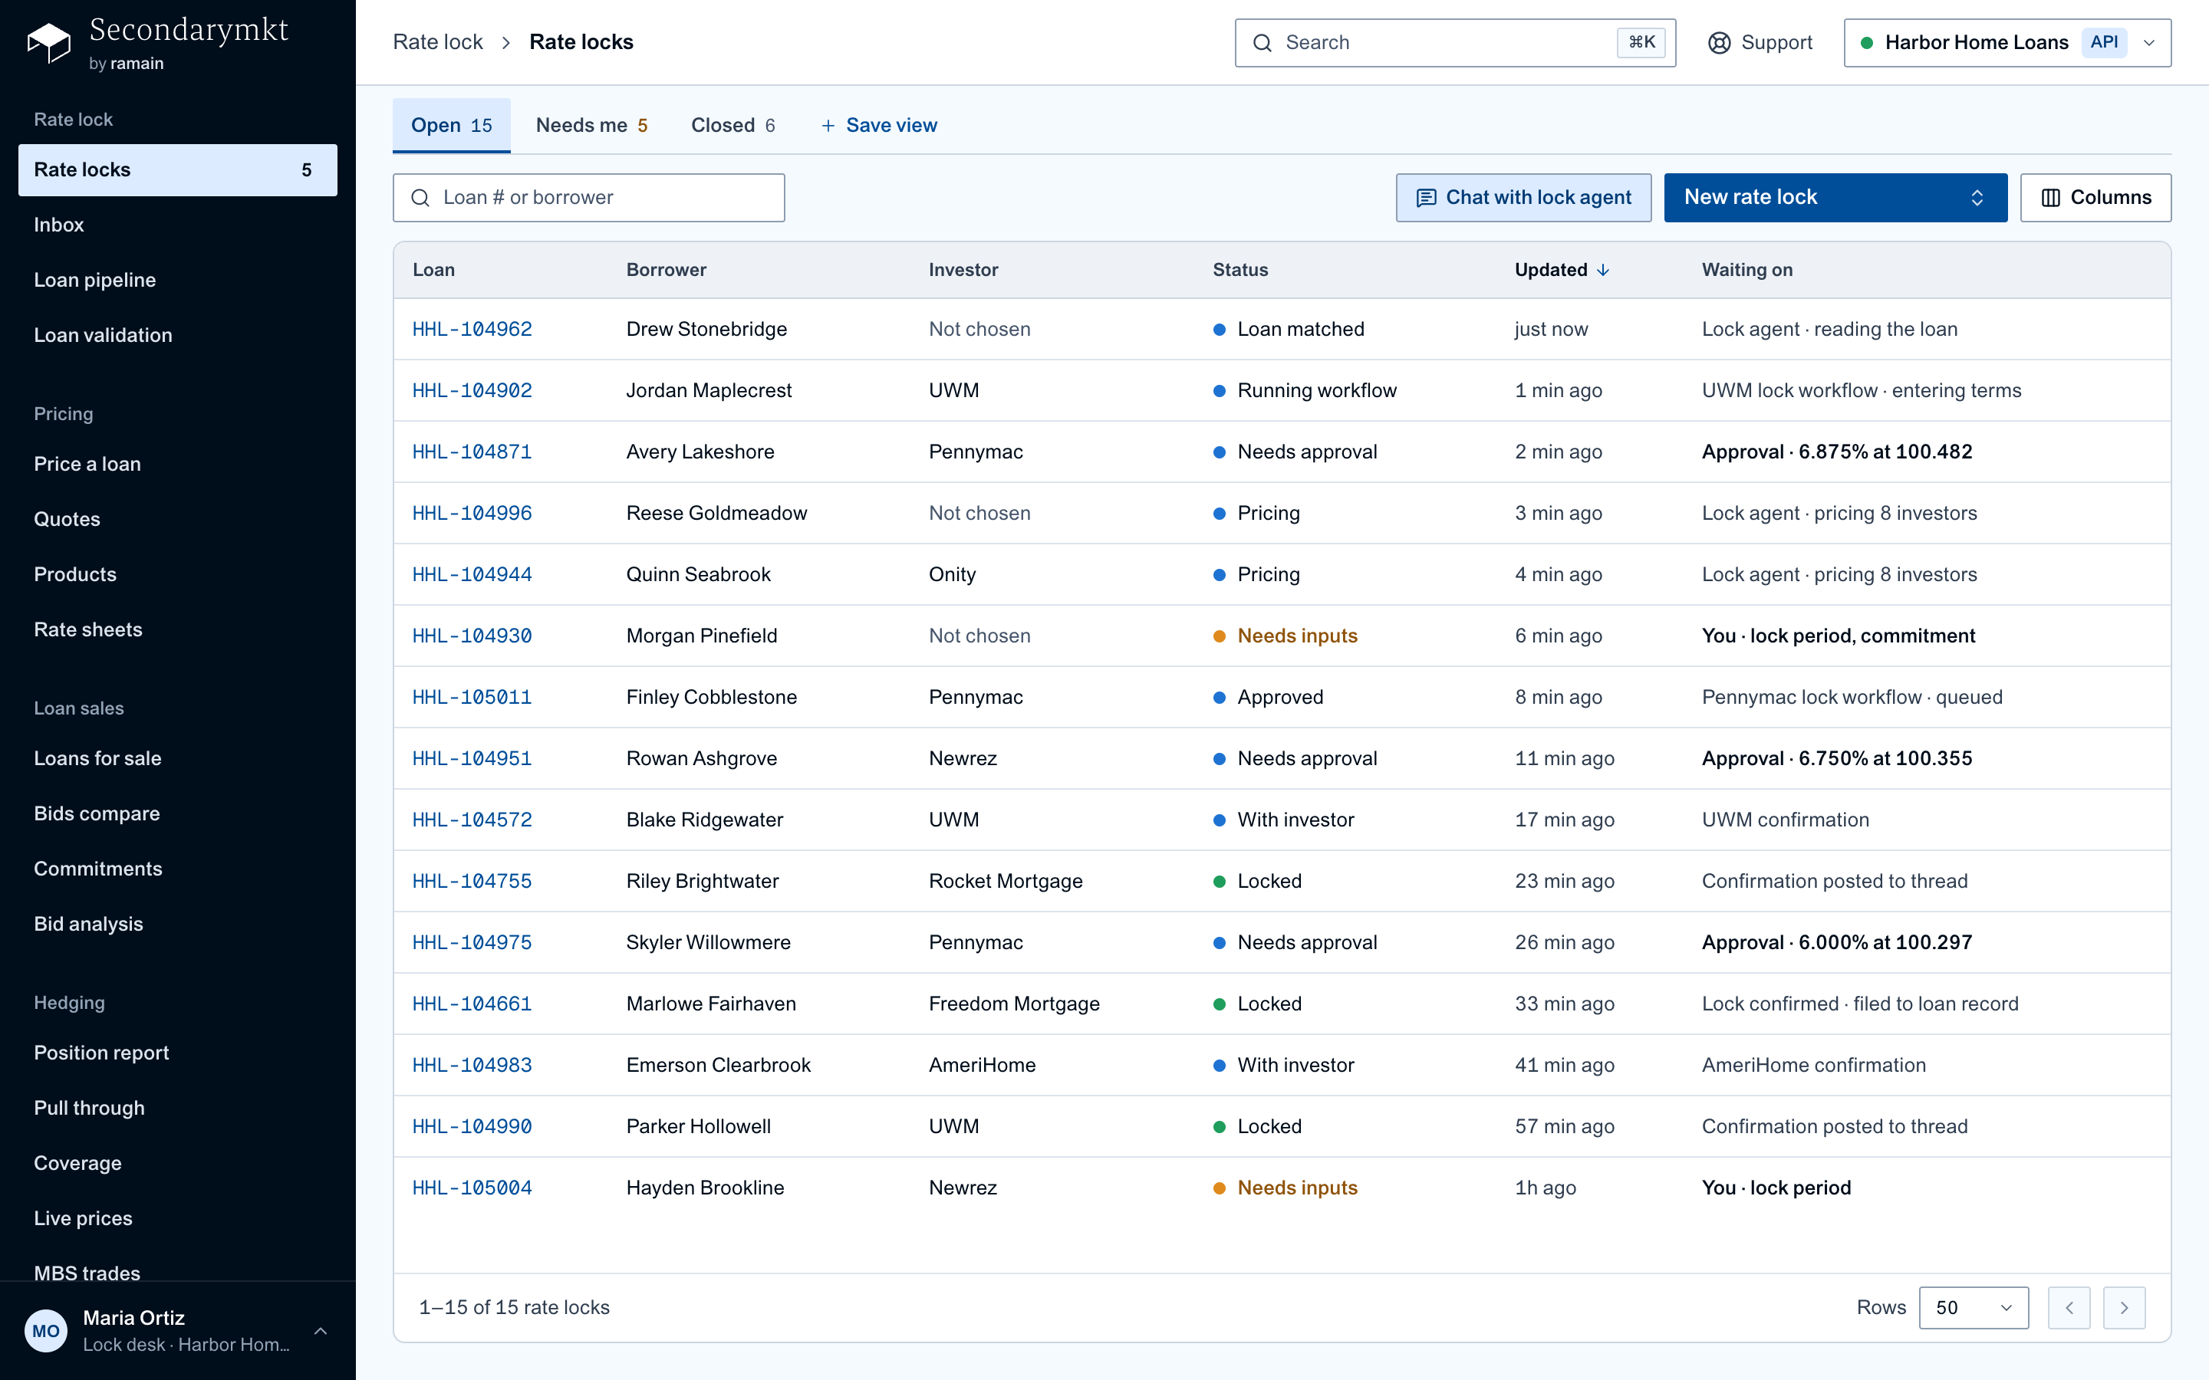Screen dimensions: 2209x1380
Task: Open Live prices in the sidebar
Action: pyautogui.click(x=177, y=1218)
